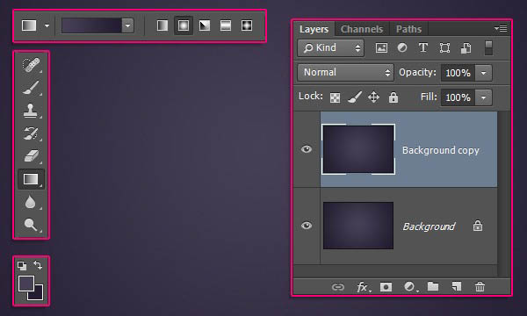This screenshot has height=316, width=527.
Task: Select the Dodge tool
Action: point(31,225)
